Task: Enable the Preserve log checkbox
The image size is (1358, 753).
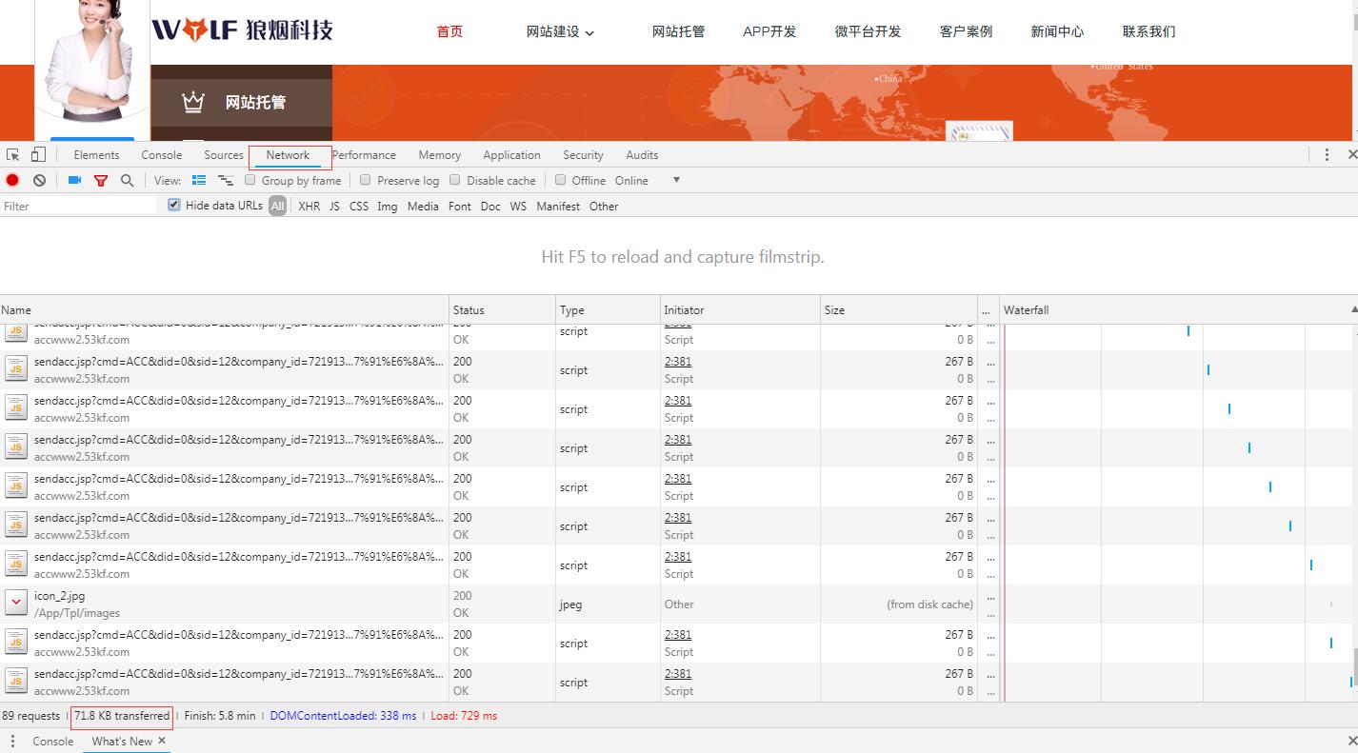Action: 366,180
